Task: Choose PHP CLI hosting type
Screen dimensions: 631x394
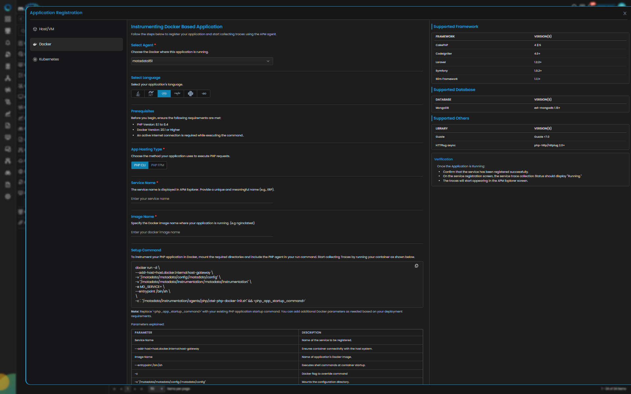Action: pos(140,165)
